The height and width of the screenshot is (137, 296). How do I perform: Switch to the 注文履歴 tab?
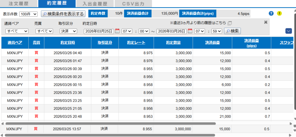point(18,4)
